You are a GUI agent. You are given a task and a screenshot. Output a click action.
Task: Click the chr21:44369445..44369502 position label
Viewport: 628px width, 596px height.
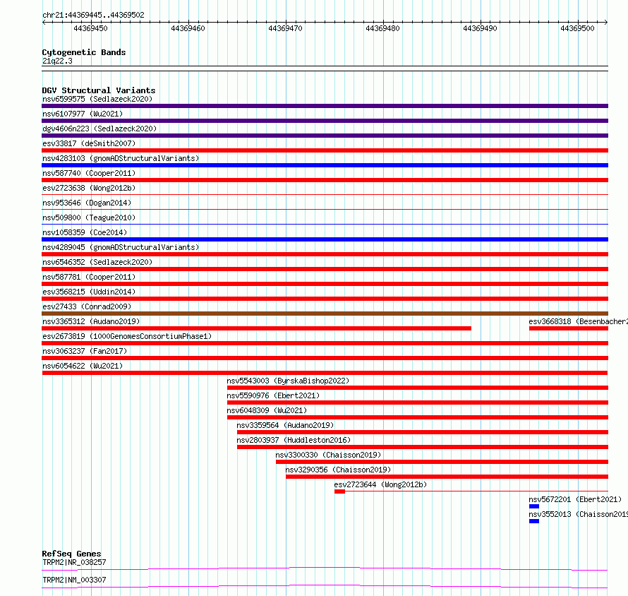[93, 15]
